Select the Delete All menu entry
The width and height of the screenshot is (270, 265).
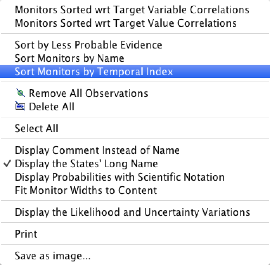[135, 106]
